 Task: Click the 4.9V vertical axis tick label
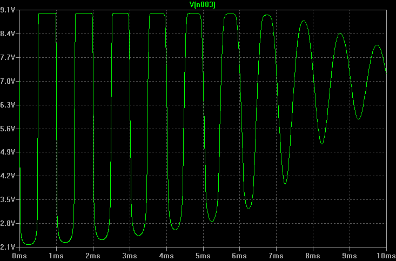coord(9,152)
